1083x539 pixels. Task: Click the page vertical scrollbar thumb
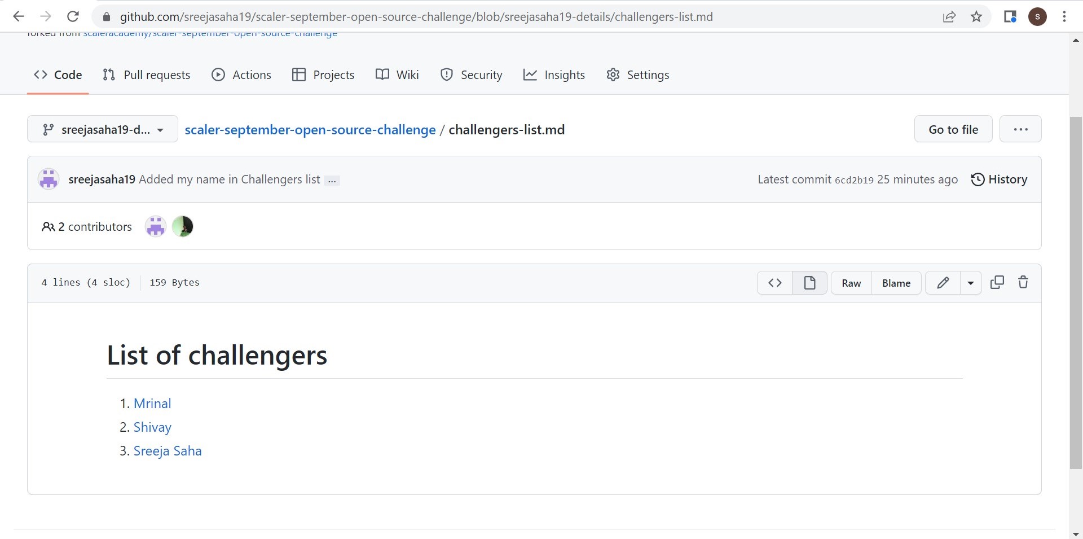1076,292
